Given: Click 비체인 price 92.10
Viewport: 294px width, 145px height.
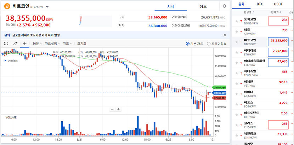Looking at the screenshot, I should 283,82.
